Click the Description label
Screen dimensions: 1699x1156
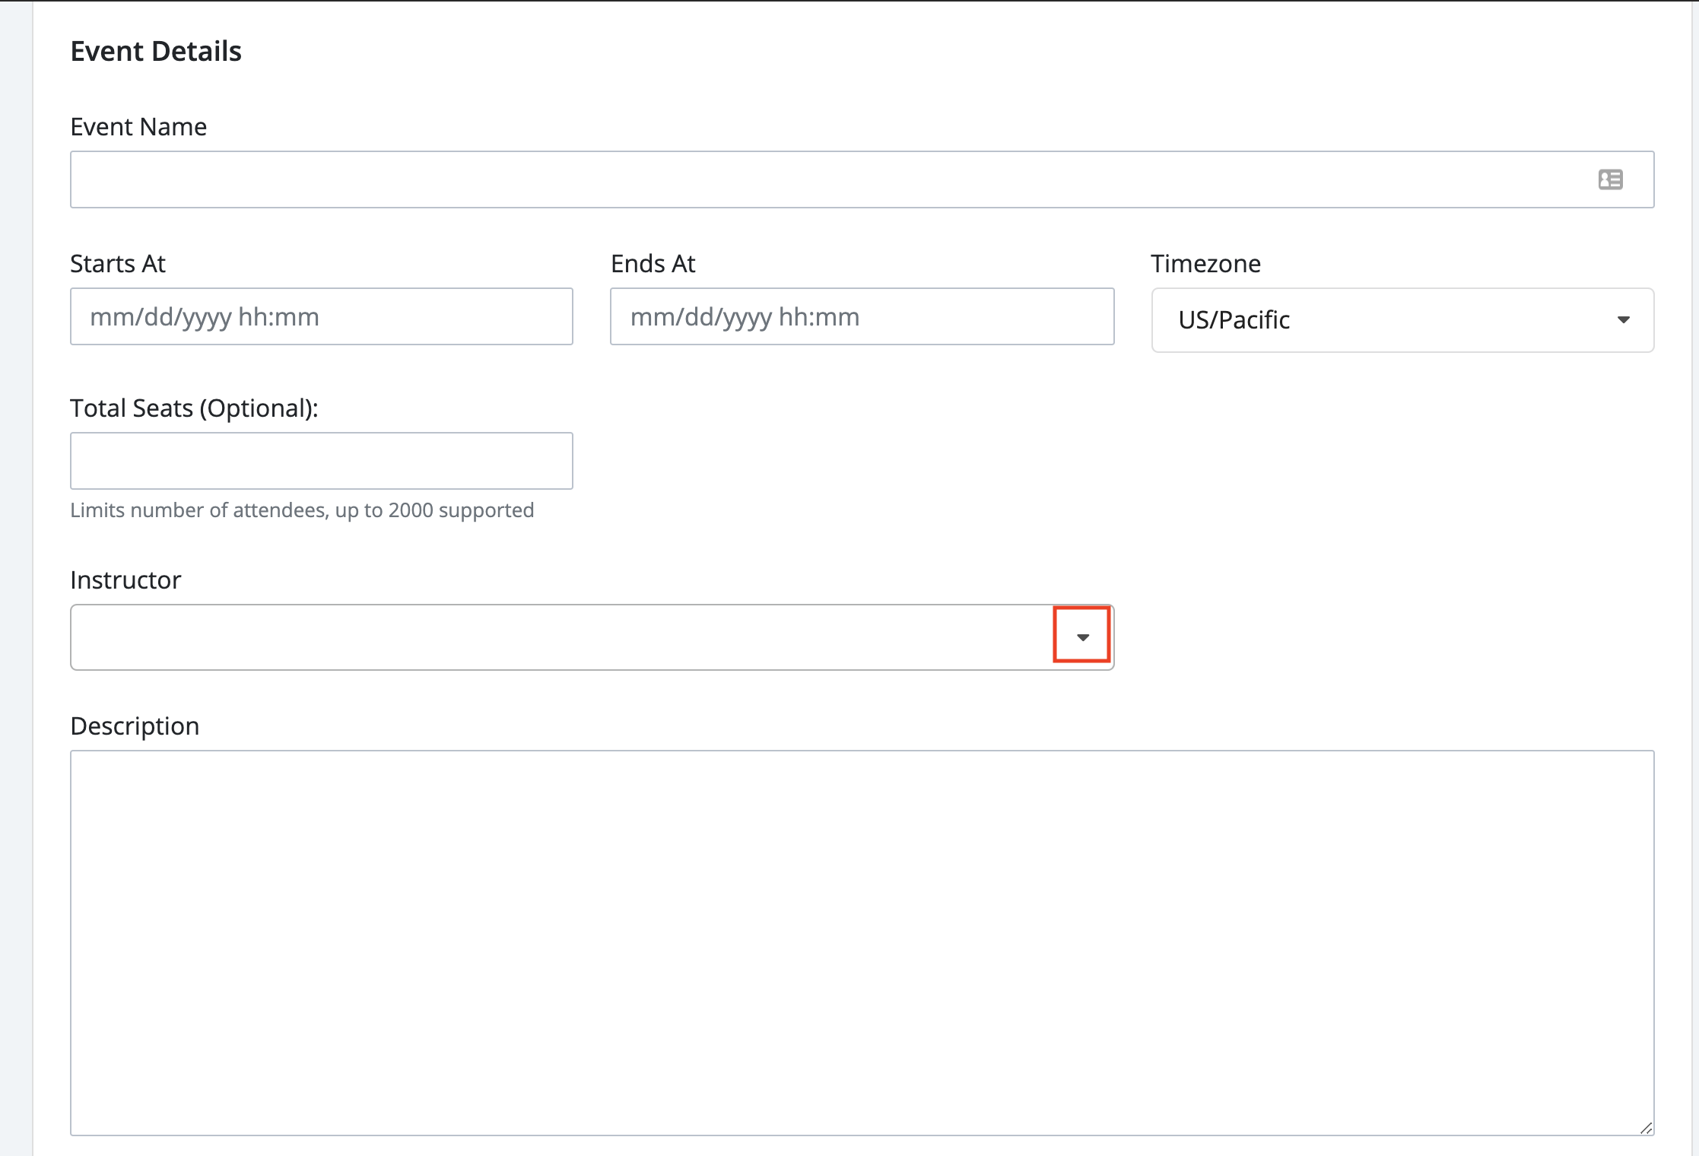(x=135, y=726)
